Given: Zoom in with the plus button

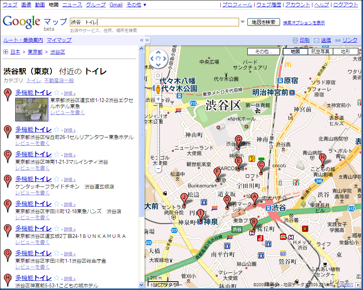Looking at the screenshot, I should point(158,99).
